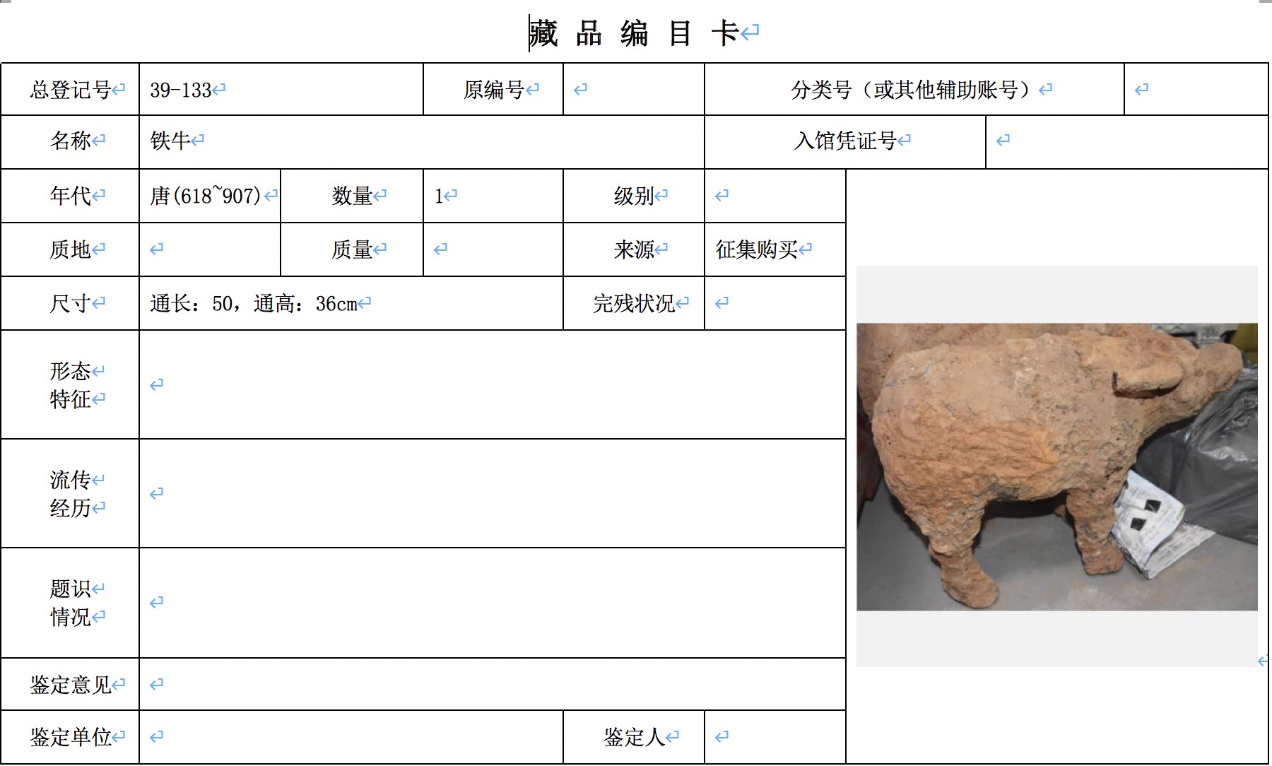1272x766 pixels.
Task: Select the 题识情况 label cell
Action: (x=70, y=603)
